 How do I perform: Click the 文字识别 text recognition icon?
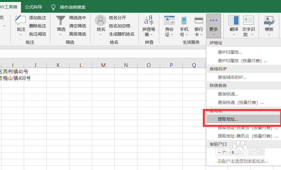tap(249, 20)
